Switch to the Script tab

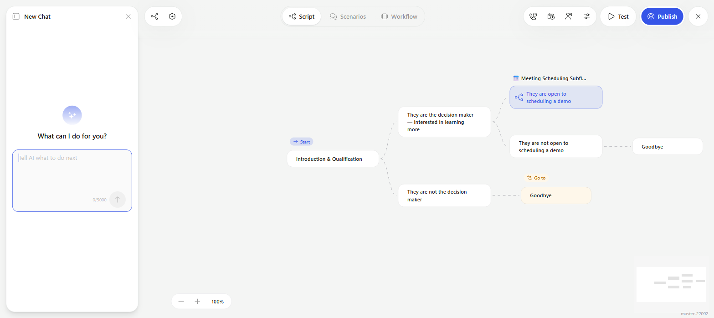coord(302,16)
